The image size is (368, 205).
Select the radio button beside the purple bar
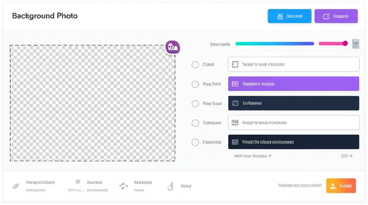(195, 84)
